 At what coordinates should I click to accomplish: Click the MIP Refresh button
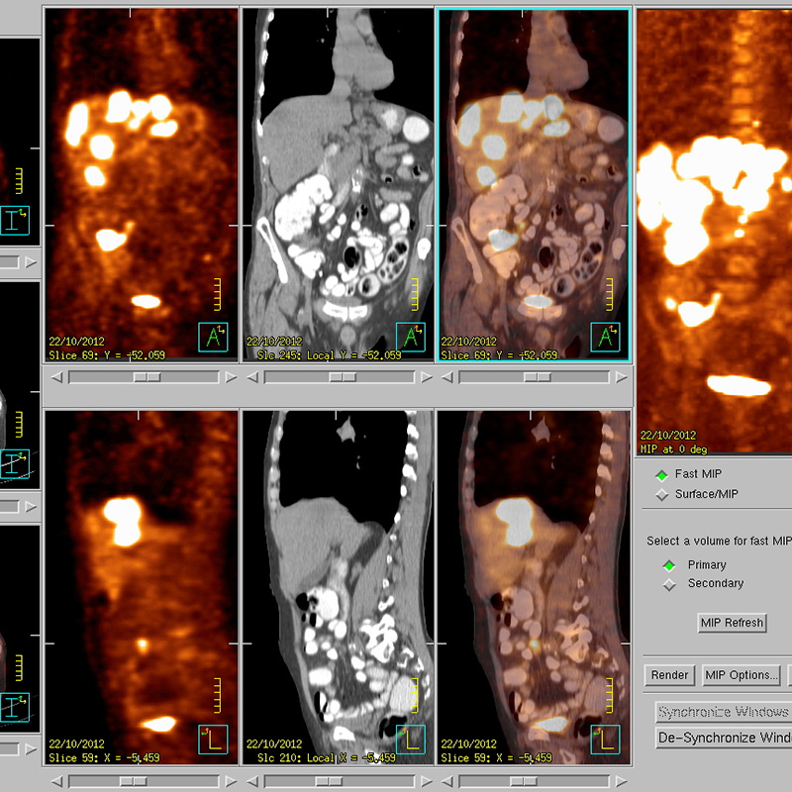point(732,623)
